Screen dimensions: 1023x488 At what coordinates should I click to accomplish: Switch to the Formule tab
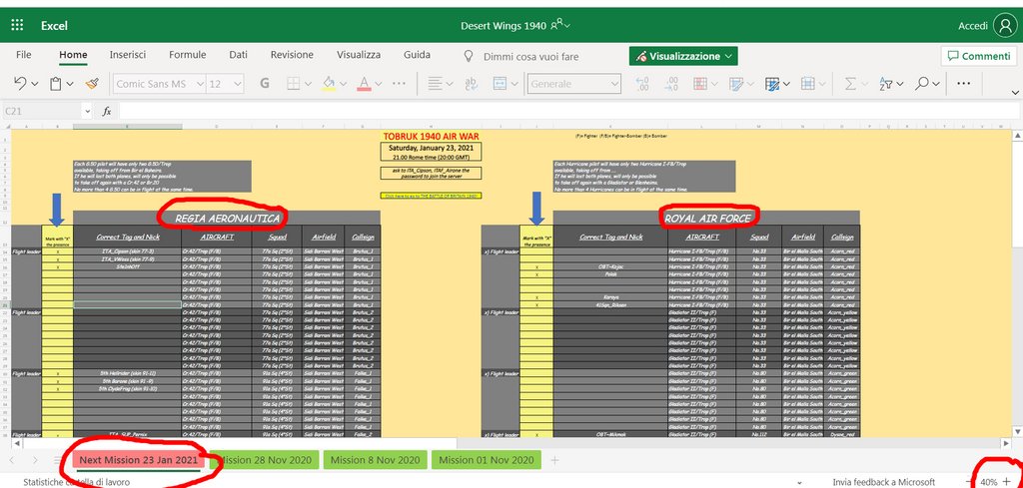187,55
